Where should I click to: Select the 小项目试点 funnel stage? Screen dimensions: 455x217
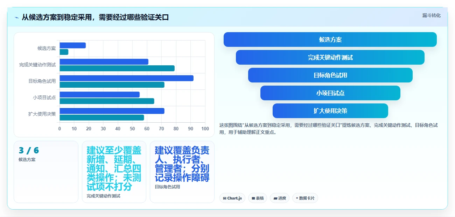point(330,93)
